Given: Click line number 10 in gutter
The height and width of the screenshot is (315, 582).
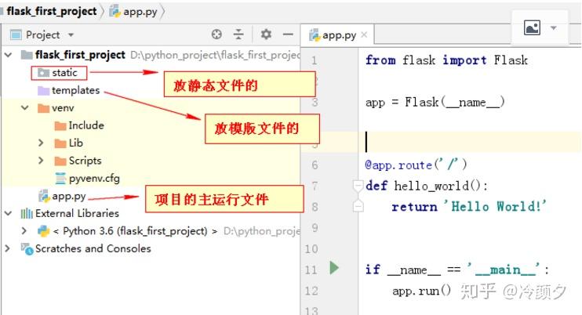Looking at the screenshot, I should coord(311,248).
